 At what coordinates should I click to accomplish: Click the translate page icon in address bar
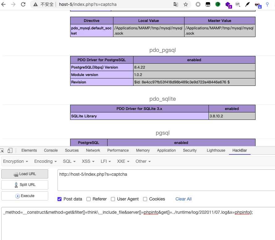pyautogui.click(x=176, y=4)
